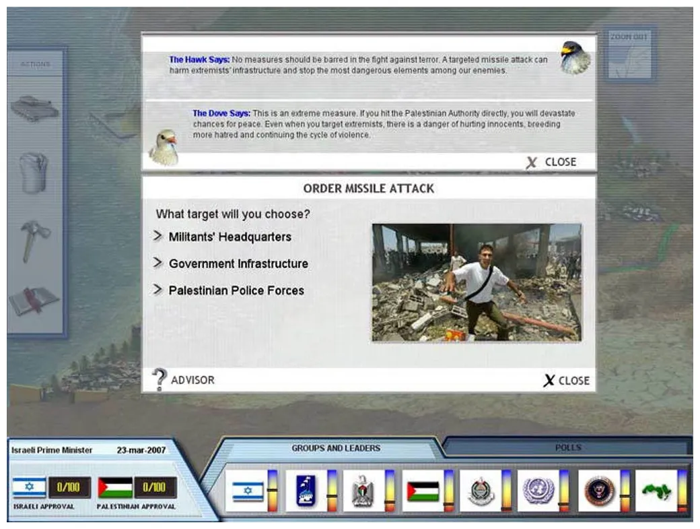Click the rubble scene photo

477,282
